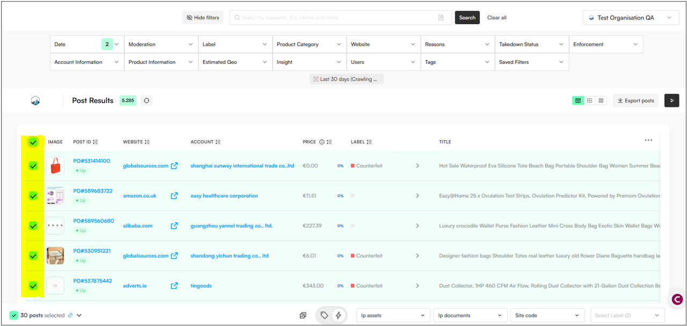The image size is (687, 326).
Task: Open the three-dots column options menu
Action: click(x=648, y=140)
